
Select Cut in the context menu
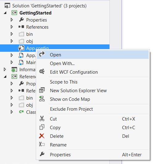pyautogui.click(x=93, y=119)
